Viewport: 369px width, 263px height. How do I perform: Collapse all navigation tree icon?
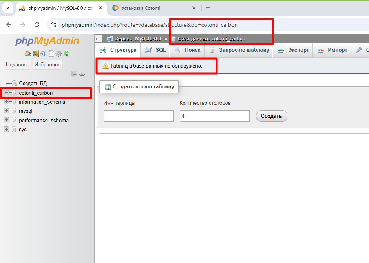pyautogui.click(x=74, y=74)
